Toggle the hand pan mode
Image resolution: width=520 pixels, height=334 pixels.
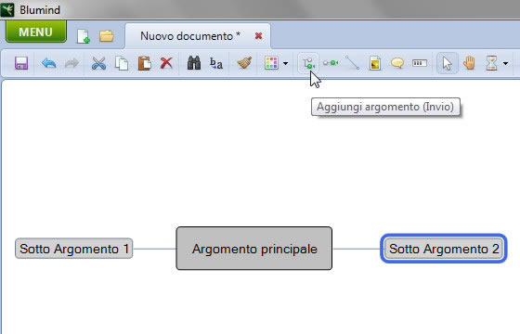pyautogui.click(x=469, y=63)
